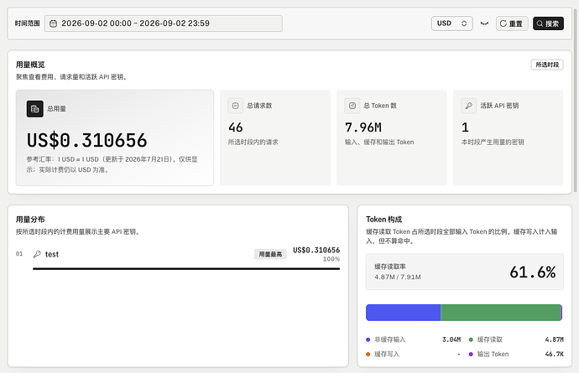The image size is (579, 373).
Task: Click the 搜索 search button
Action: point(548,23)
